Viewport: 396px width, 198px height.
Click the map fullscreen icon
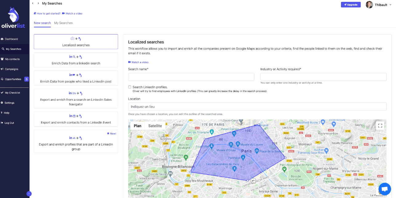(x=380, y=125)
